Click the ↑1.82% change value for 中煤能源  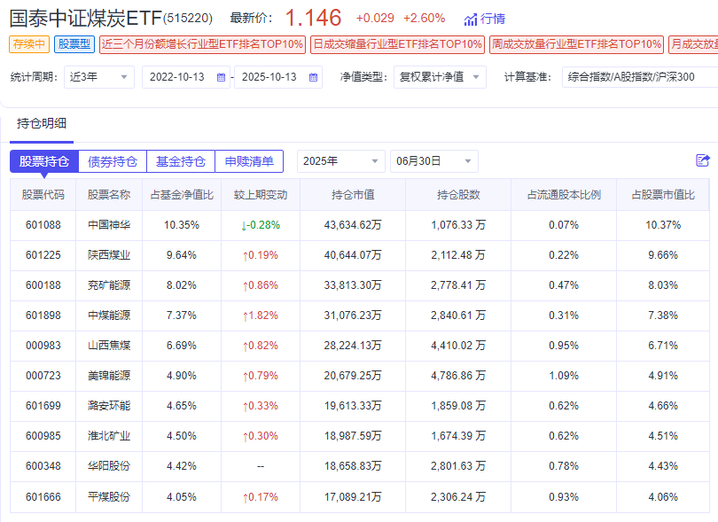click(x=261, y=316)
